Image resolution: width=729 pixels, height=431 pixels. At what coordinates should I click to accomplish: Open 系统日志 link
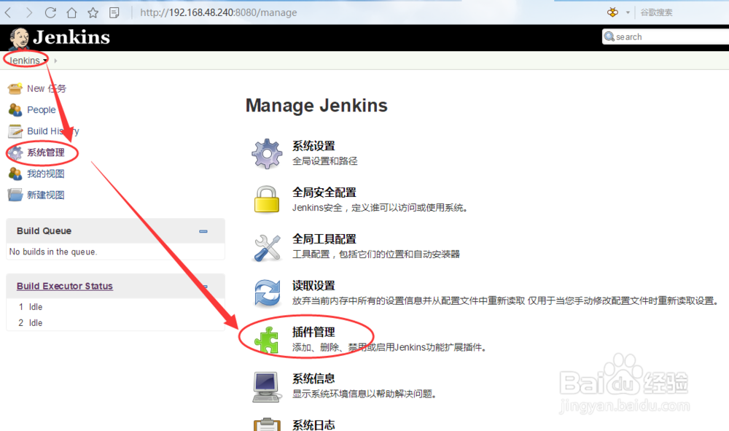313,425
